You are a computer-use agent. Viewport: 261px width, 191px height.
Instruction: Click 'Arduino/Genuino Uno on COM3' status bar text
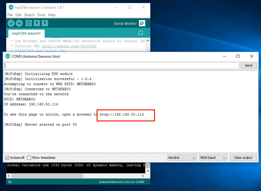click(122, 182)
